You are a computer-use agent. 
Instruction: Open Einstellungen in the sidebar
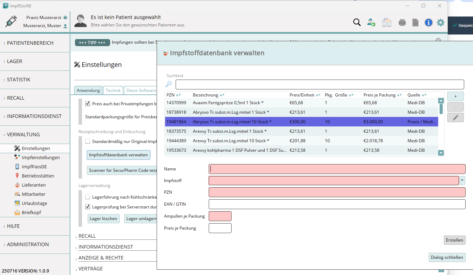point(36,148)
